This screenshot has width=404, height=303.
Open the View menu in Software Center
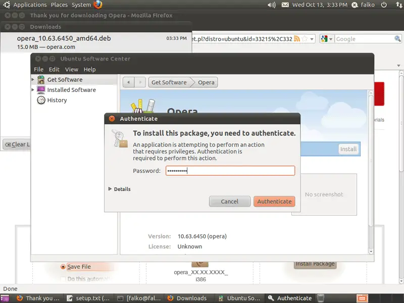pyautogui.click(x=71, y=69)
